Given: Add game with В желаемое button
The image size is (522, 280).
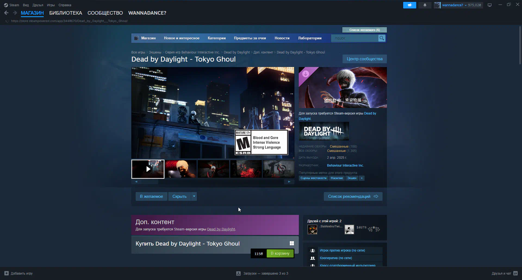Looking at the screenshot, I should point(151,196).
